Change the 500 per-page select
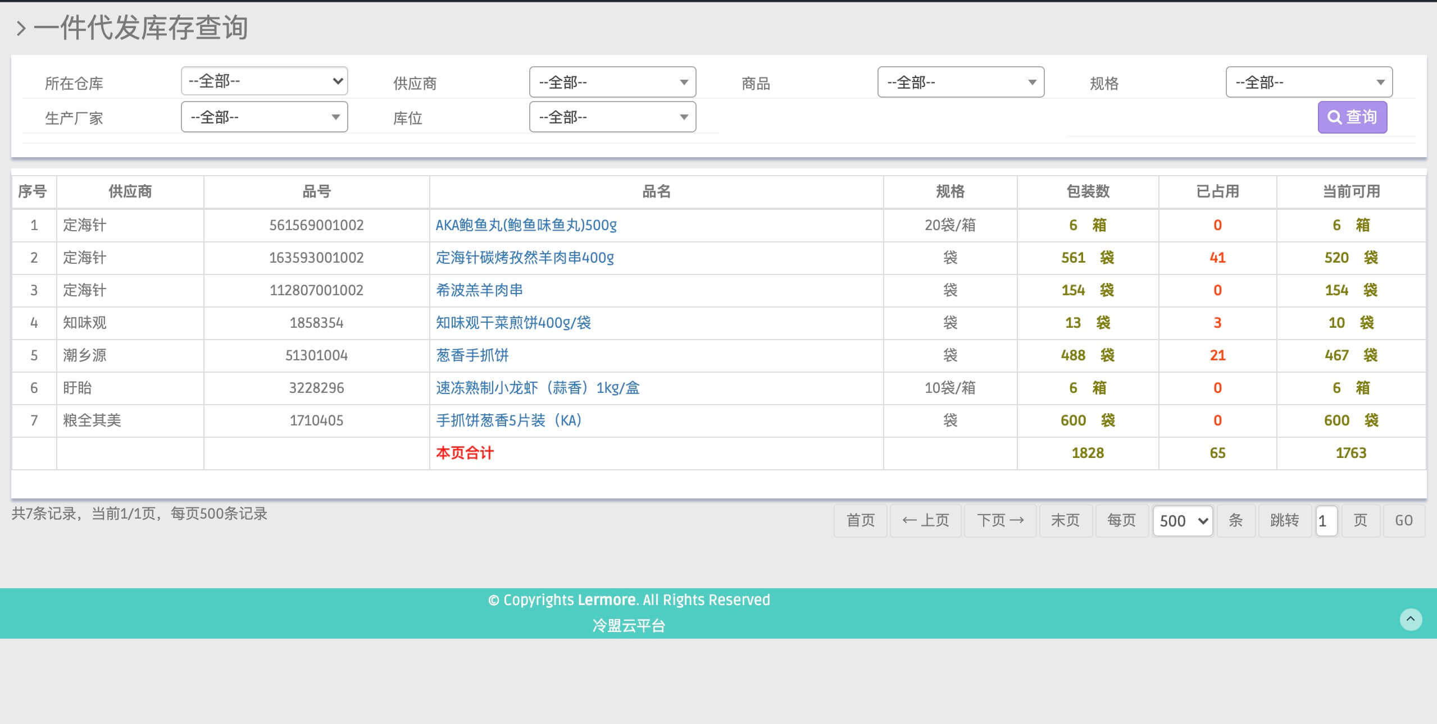Viewport: 1437px width, 724px height. tap(1183, 521)
